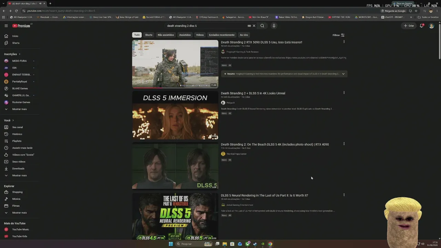This screenshot has height=248, width=441.
Task: Open the on-screen keyboard in search box
Action: click(x=249, y=25)
